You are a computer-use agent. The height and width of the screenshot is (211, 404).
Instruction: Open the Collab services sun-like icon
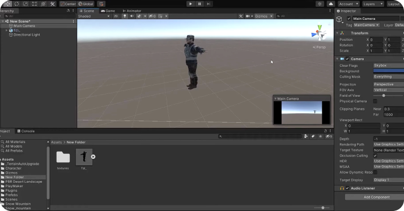[x=320, y=4]
